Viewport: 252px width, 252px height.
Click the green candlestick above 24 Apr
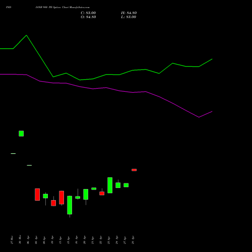click(118, 185)
